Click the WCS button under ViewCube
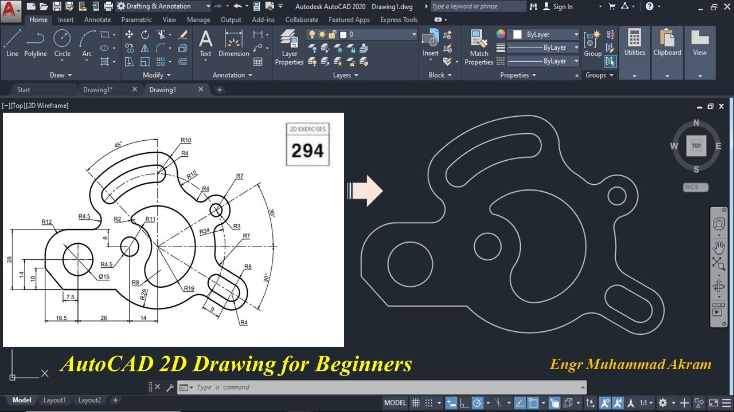Screen dimensions: 734x412 tap(696, 187)
